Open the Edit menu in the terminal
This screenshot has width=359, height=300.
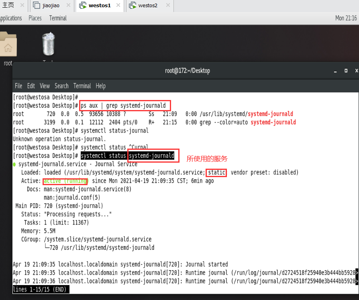[x=31, y=86]
